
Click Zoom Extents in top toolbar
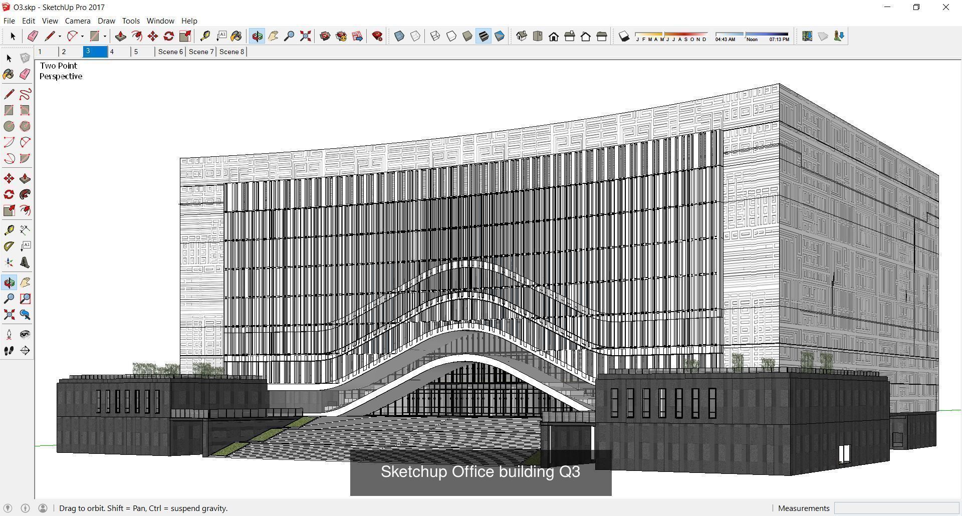click(x=305, y=36)
